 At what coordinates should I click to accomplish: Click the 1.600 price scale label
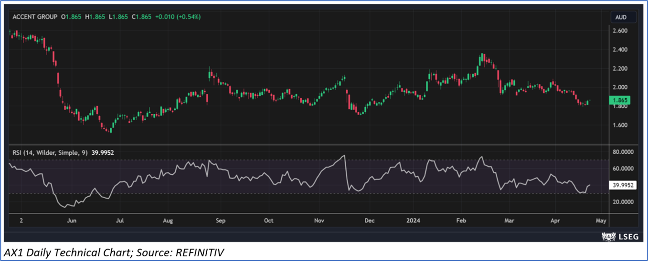point(620,125)
